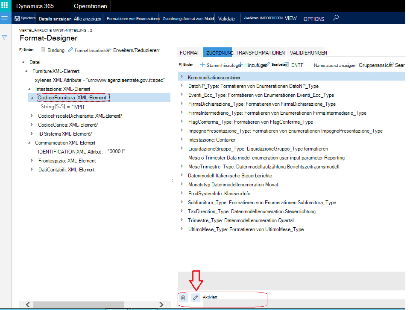Switch to the FORMAT tab
This screenshot has height=310, width=410.
click(x=190, y=52)
